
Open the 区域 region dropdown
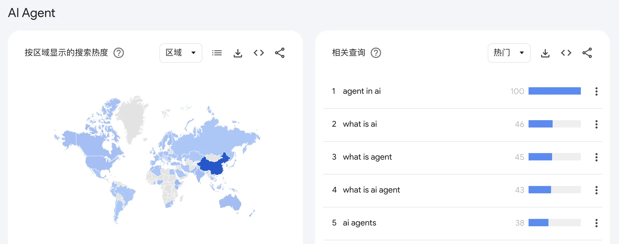coord(181,53)
